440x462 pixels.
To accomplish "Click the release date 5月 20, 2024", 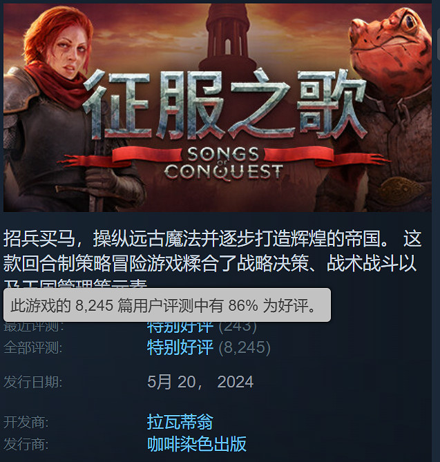I will coord(200,382).
